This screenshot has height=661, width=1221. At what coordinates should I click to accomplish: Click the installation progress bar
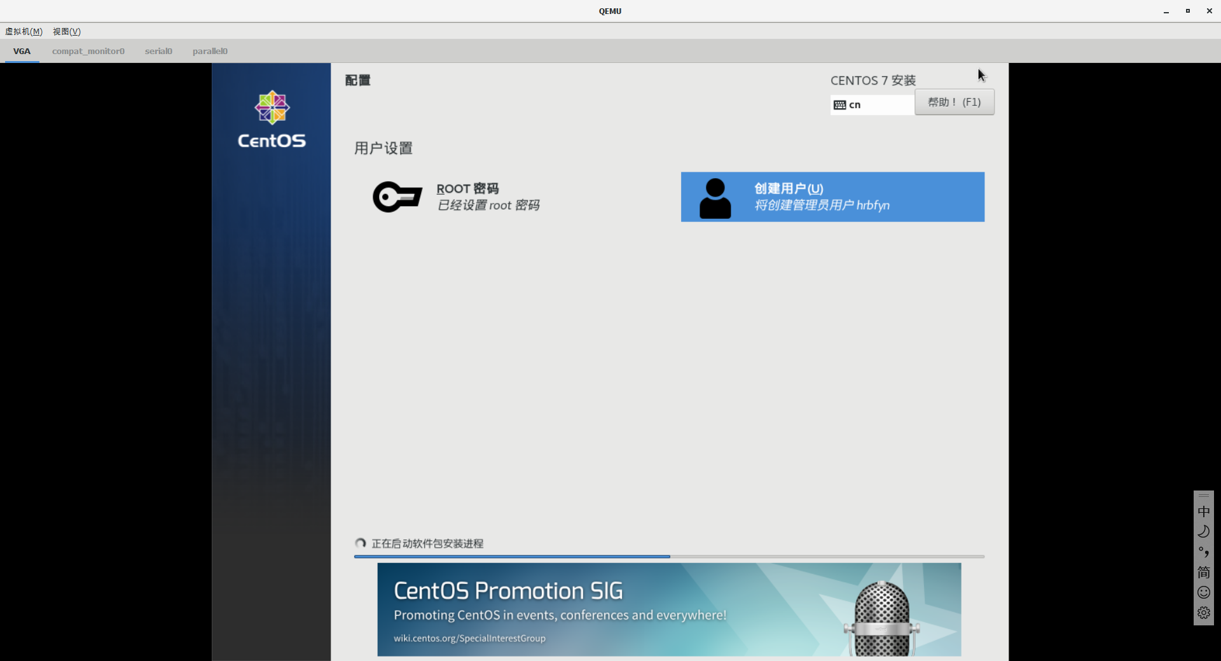pos(668,556)
